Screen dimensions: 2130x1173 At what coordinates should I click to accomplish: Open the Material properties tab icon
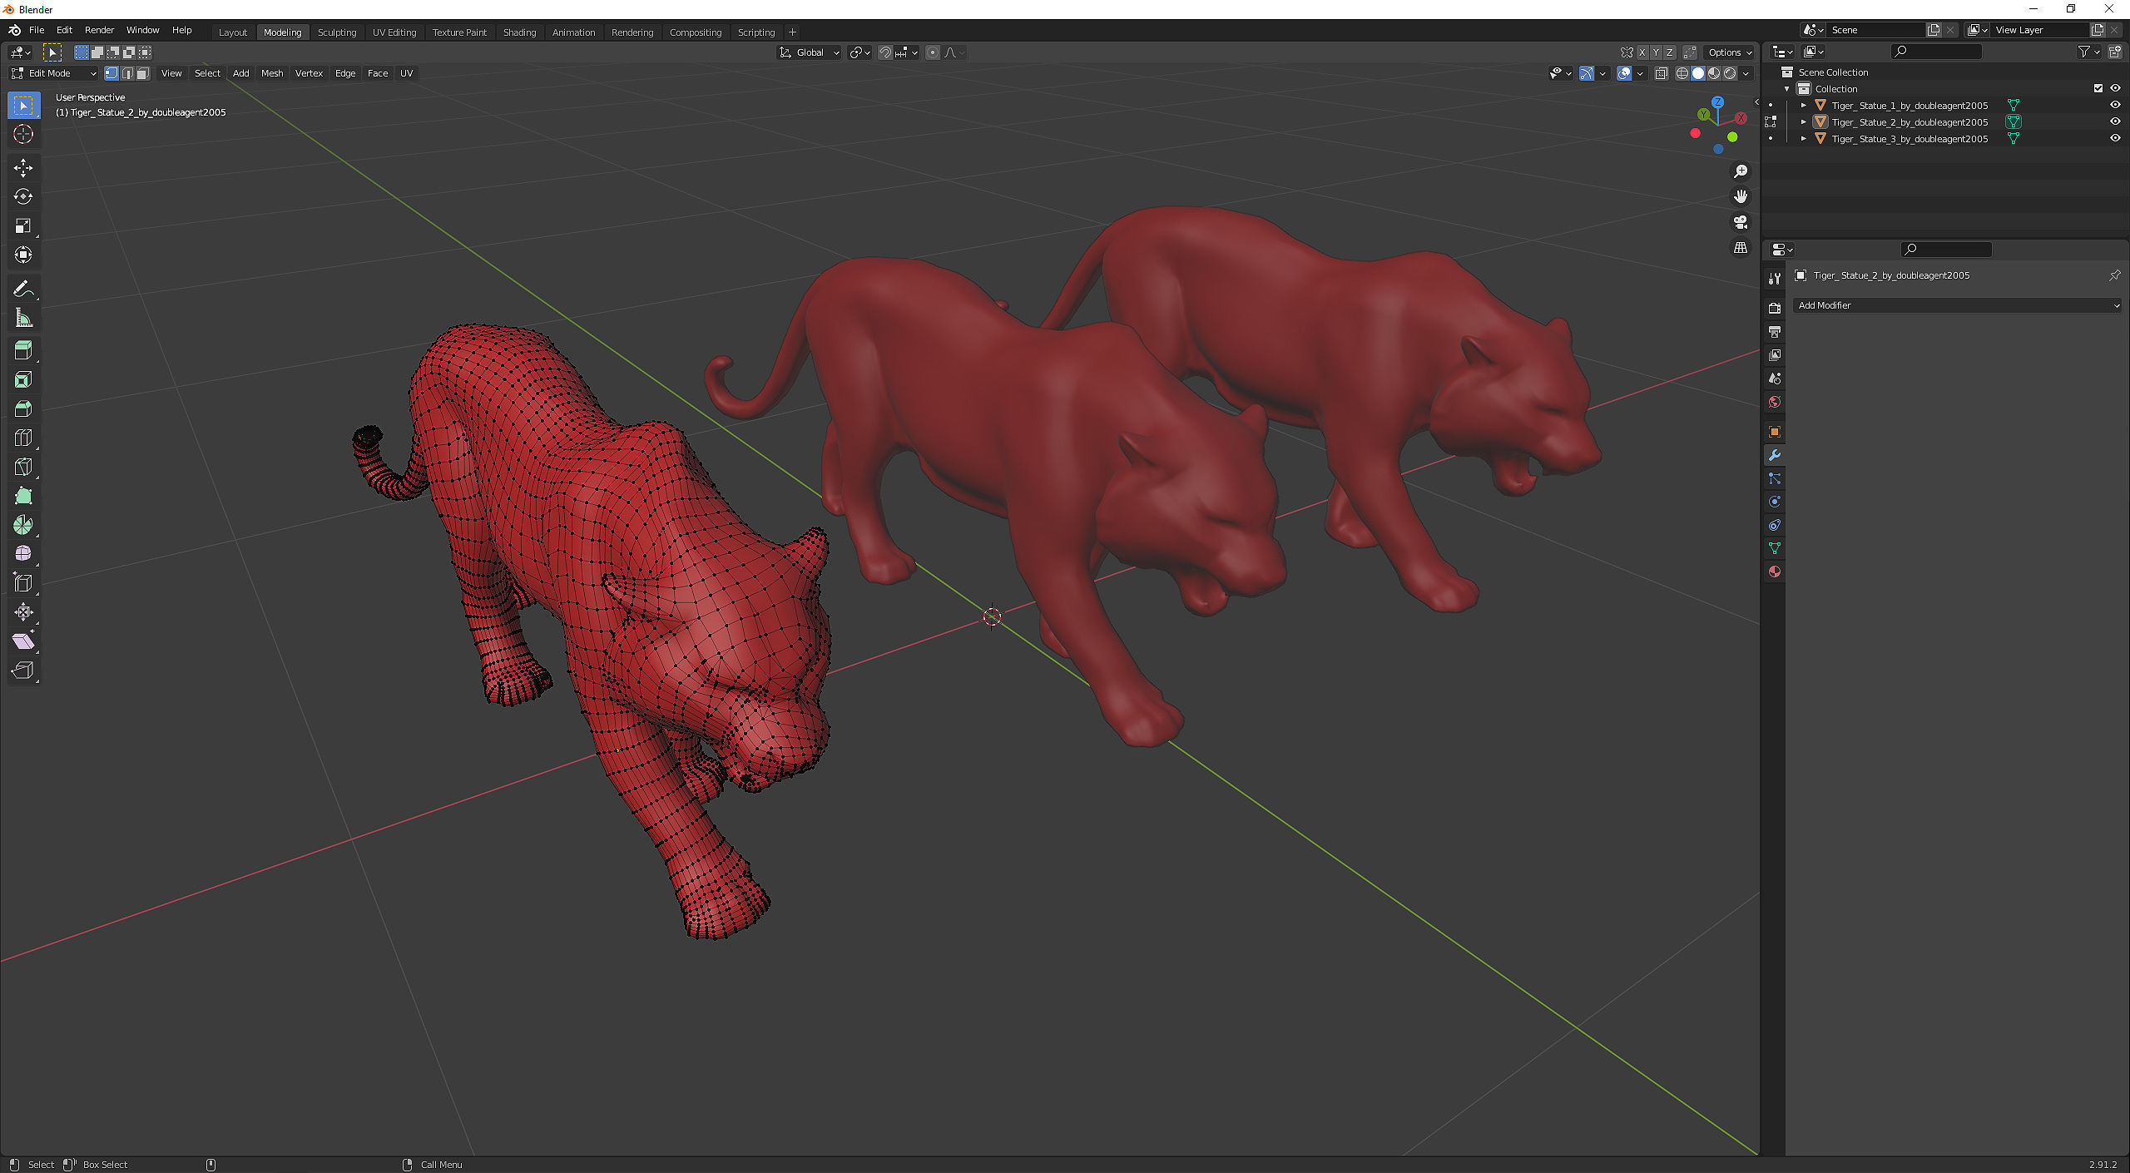click(1775, 572)
